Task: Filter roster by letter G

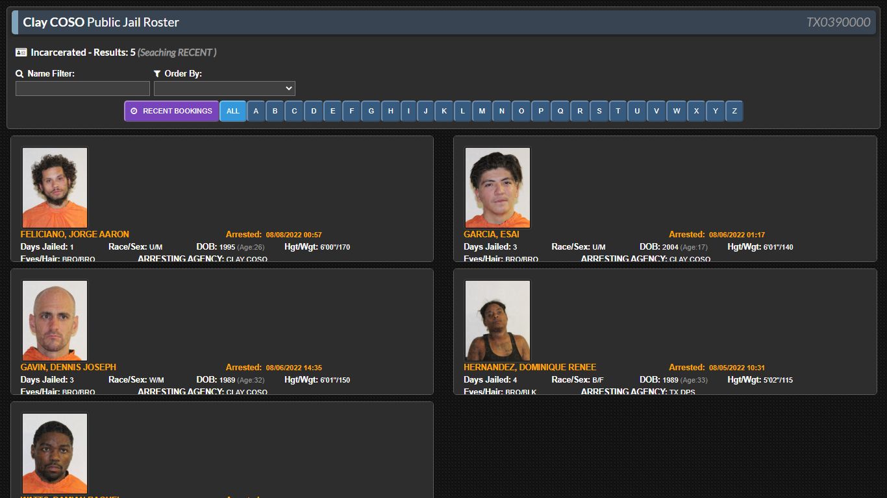Action: coord(371,111)
